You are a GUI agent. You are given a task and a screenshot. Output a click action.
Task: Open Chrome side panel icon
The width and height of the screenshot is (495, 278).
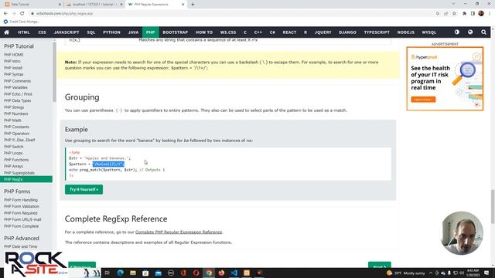click(x=473, y=14)
